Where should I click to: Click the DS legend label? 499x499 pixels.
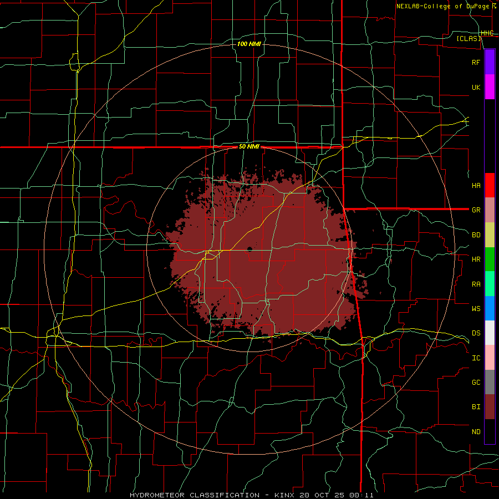click(x=476, y=333)
